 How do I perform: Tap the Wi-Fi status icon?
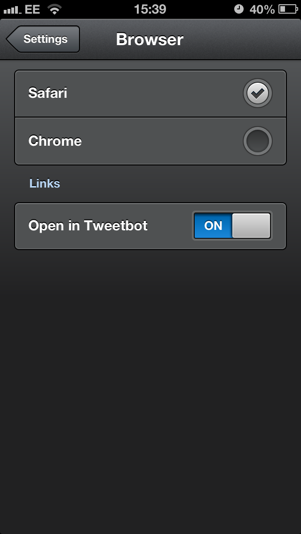click(x=54, y=9)
